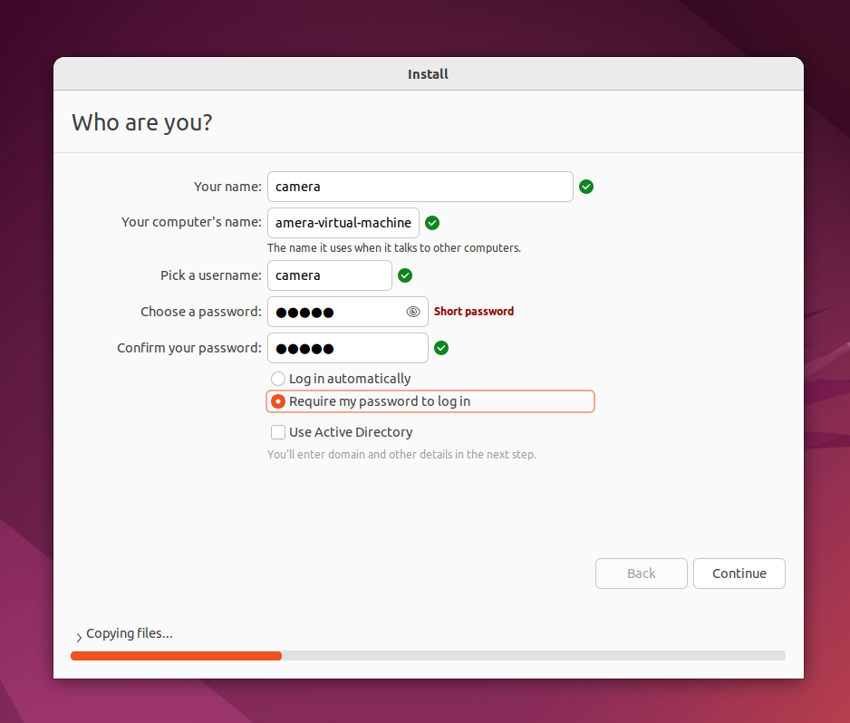Reveal password using the eye icon
This screenshot has height=723, width=850.
coord(413,312)
